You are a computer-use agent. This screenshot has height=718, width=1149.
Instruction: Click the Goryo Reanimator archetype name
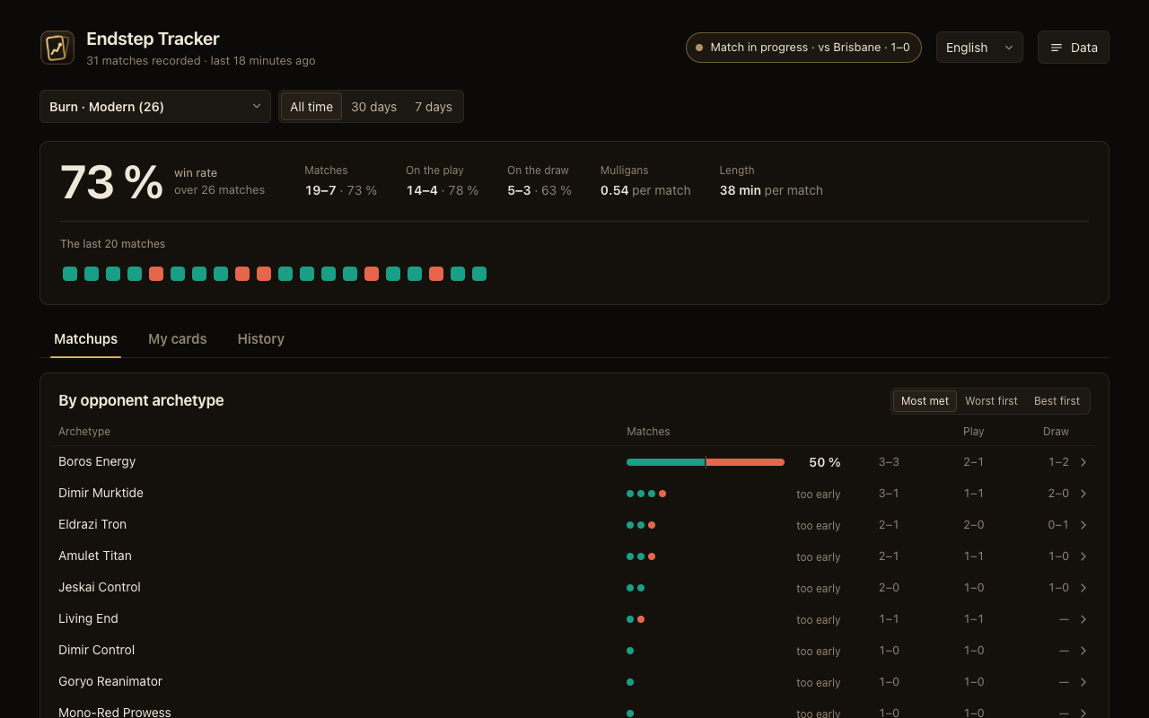(110, 681)
